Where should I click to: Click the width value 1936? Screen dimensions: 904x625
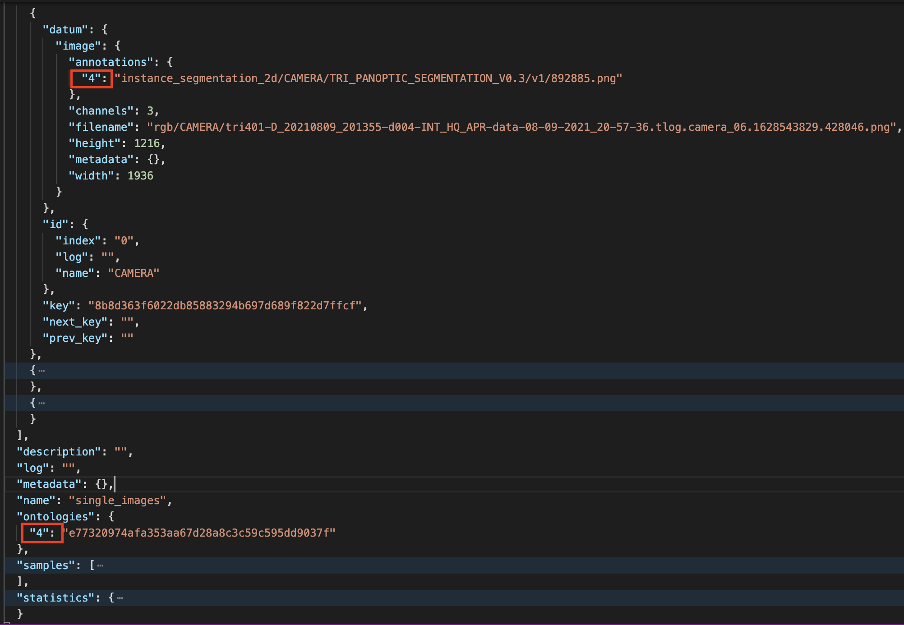[x=140, y=176]
